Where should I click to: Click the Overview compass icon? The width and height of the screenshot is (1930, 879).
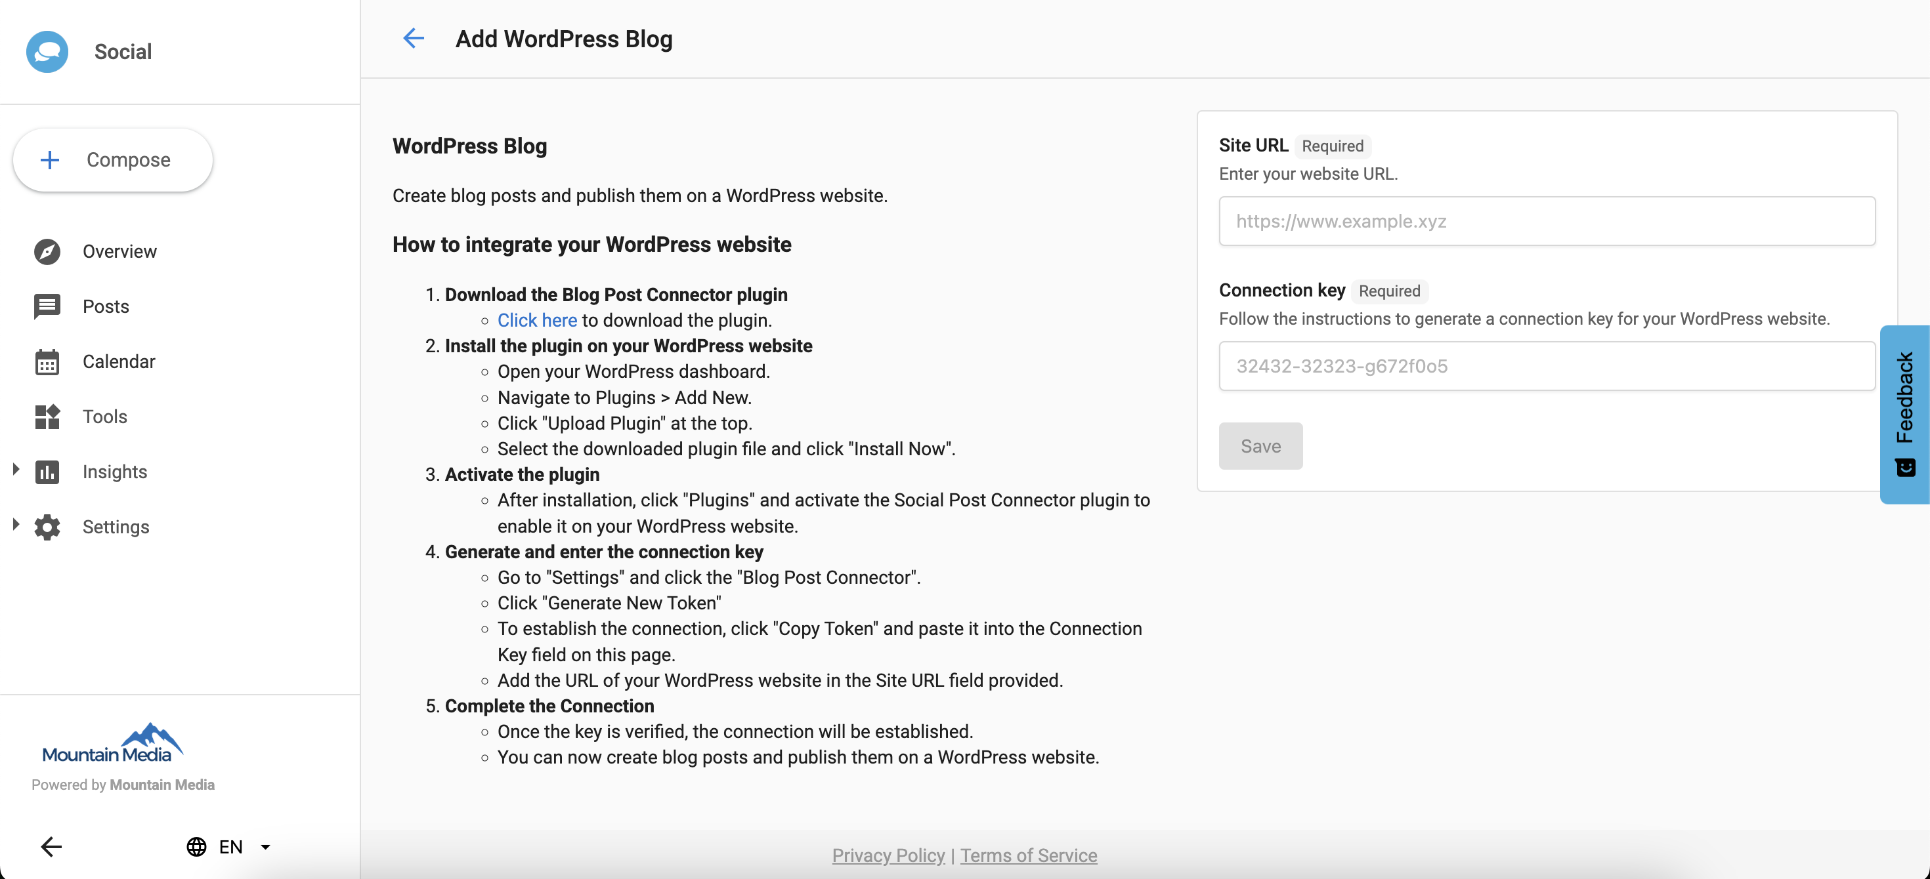point(47,252)
